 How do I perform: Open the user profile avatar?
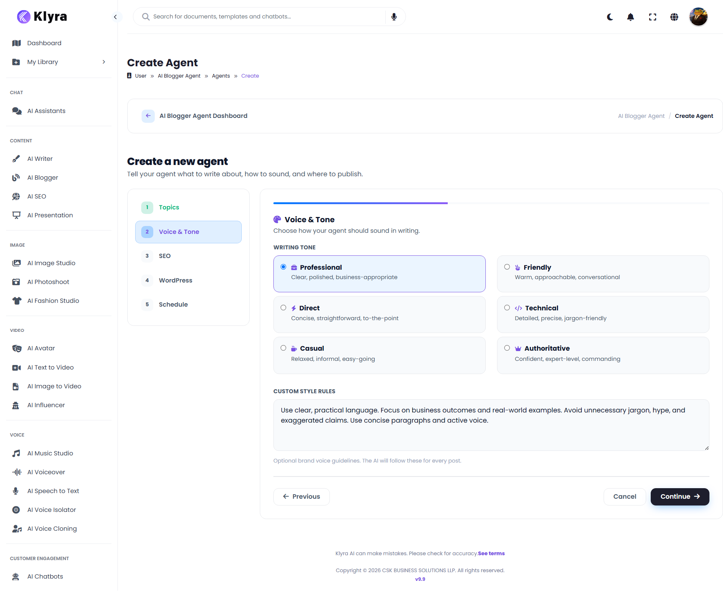[x=699, y=17]
